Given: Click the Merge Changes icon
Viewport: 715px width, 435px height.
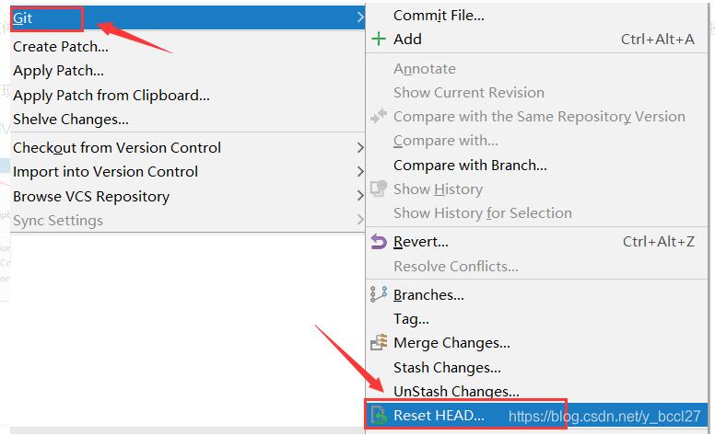Looking at the screenshot, I should pyautogui.click(x=378, y=343).
